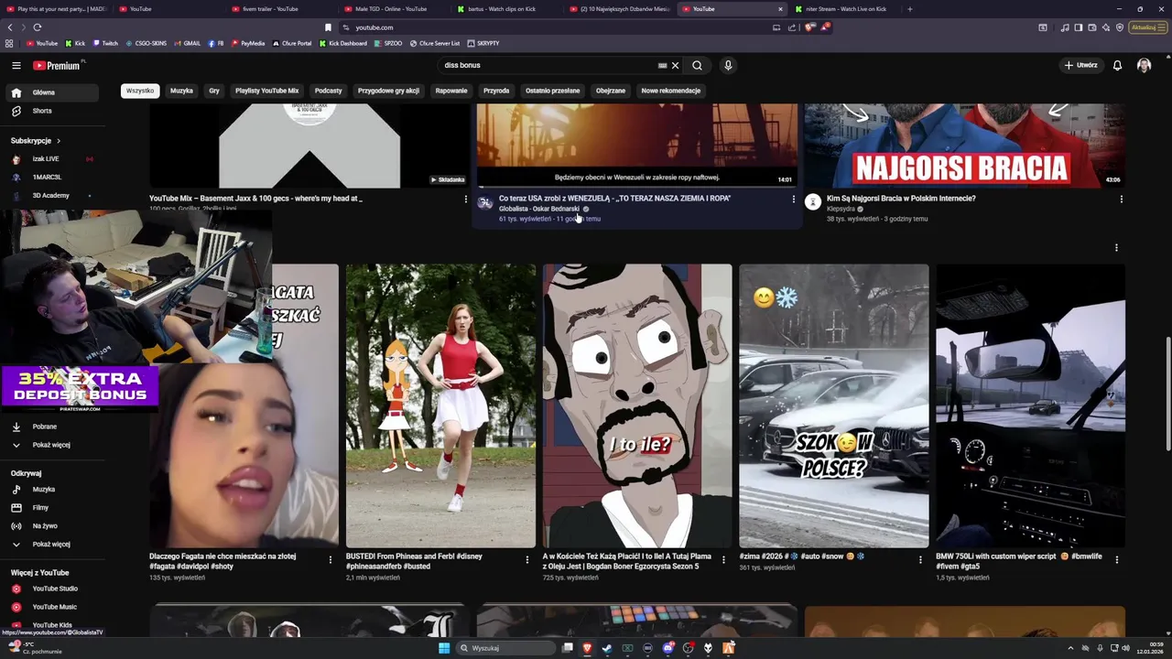Screen dimensions: 1172x659
Task: Expand the Subskrypcje section
Action: click(x=36, y=141)
